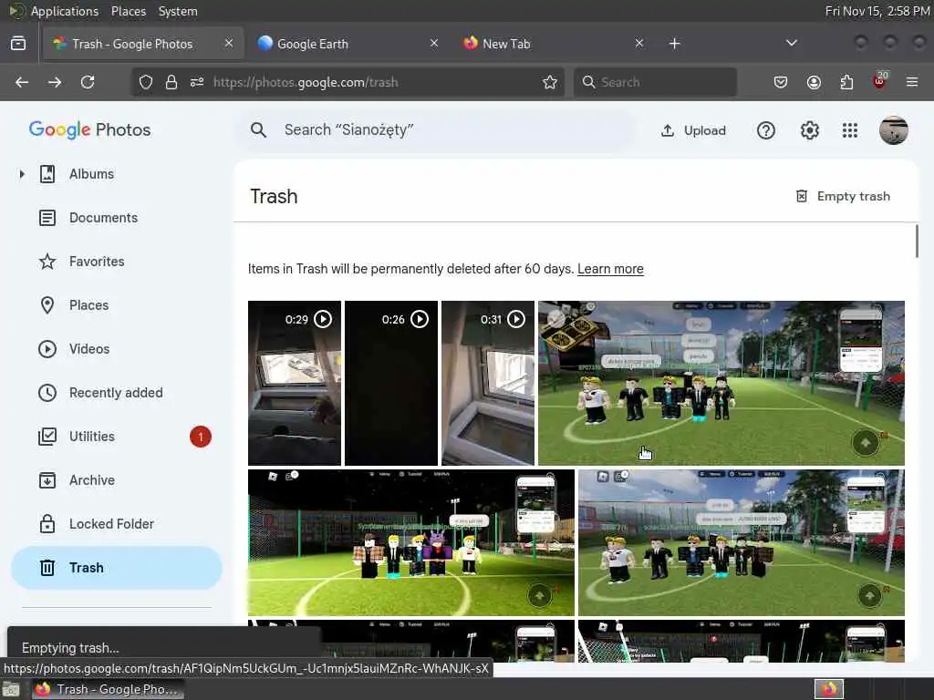Click the Firefox icon in the system tray

tap(829, 689)
